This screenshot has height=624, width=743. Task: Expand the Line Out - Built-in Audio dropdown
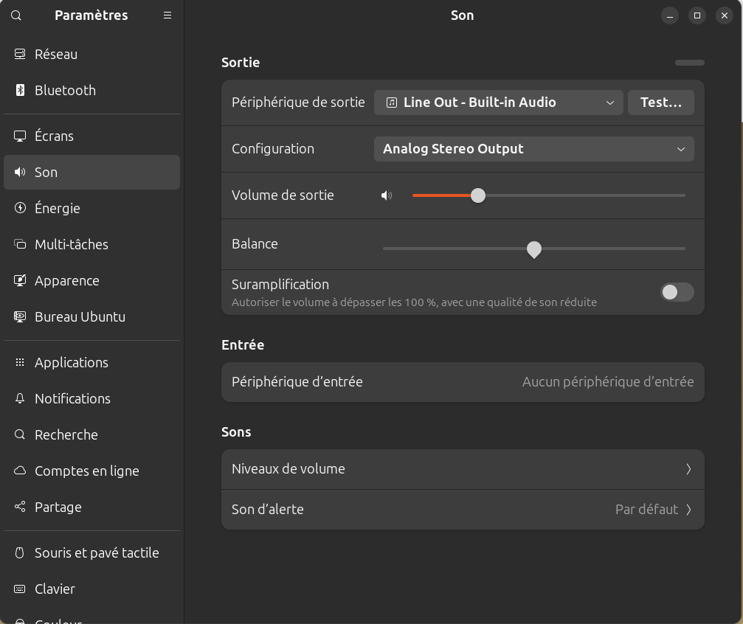point(499,103)
